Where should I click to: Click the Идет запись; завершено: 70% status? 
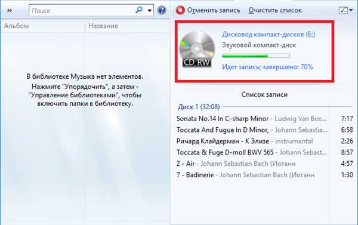tap(267, 67)
